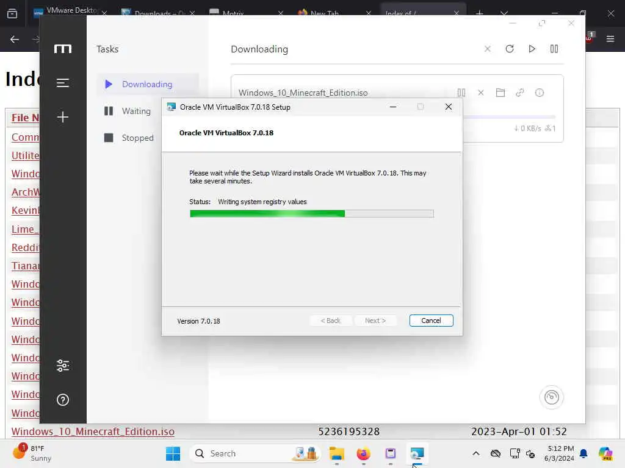This screenshot has width=625, height=468.
Task: Click the File Name column header link
Action: point(26,118)
